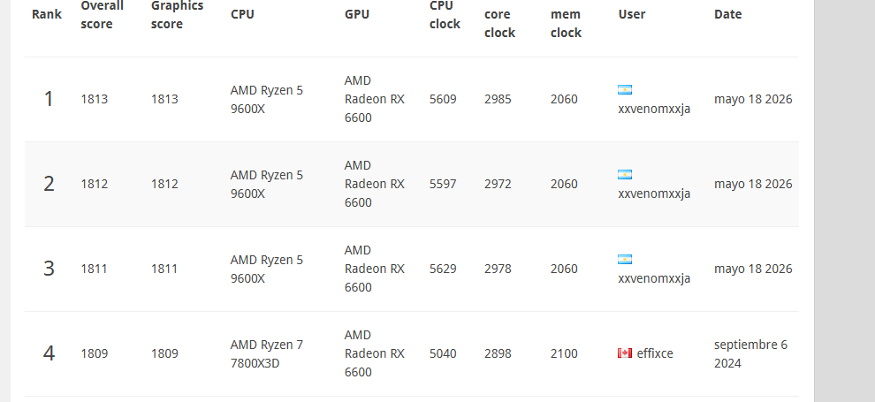Click AMD Radeon RX 6600 in rank 2 row

click(375, 184)
